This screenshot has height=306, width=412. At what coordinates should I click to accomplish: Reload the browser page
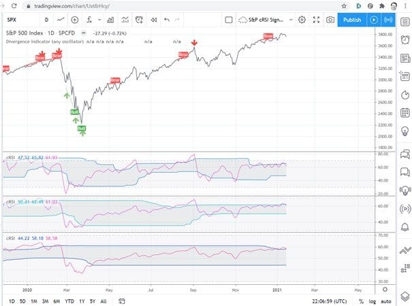(14, 5)
